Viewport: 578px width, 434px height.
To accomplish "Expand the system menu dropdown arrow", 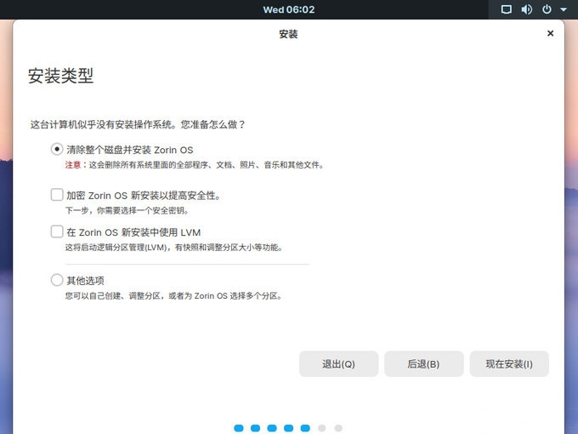I will (x=564, y=10).
